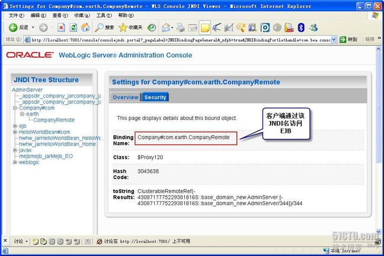
Task: Open the Back button history dropdown arrow
Action: (33, 27)
